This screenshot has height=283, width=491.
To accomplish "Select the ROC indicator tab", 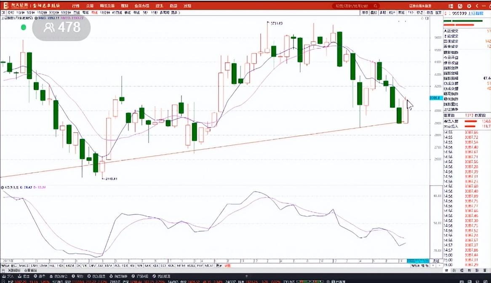I will pyautogui.click(x=171, y=266).
